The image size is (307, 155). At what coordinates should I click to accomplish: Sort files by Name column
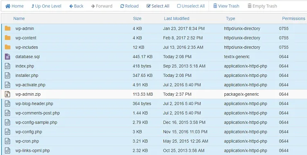click(x=19, y=18)
